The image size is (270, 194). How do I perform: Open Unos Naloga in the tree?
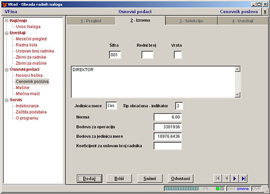28,27
